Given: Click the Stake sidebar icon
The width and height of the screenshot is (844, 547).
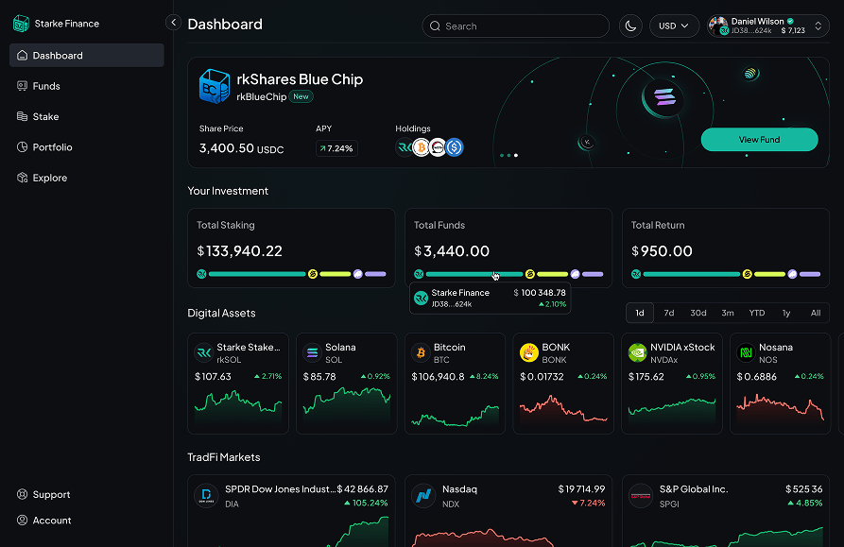Looking at the screenshot, I should click(x=22, y=117).
